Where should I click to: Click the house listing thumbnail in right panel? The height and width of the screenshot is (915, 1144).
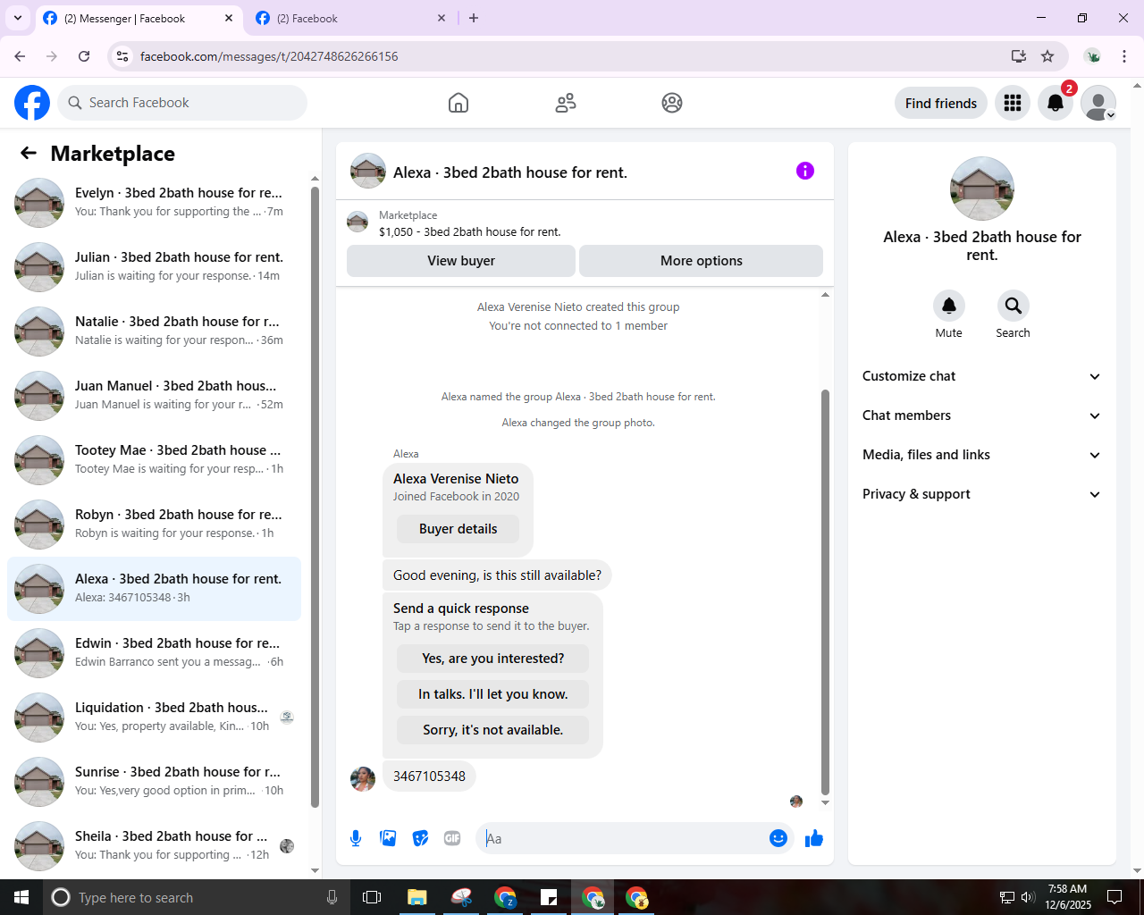tap(982, 189)
